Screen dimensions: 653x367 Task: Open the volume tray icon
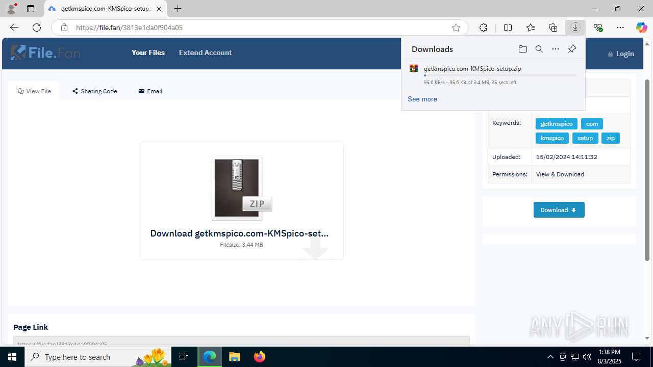point(587,357)
